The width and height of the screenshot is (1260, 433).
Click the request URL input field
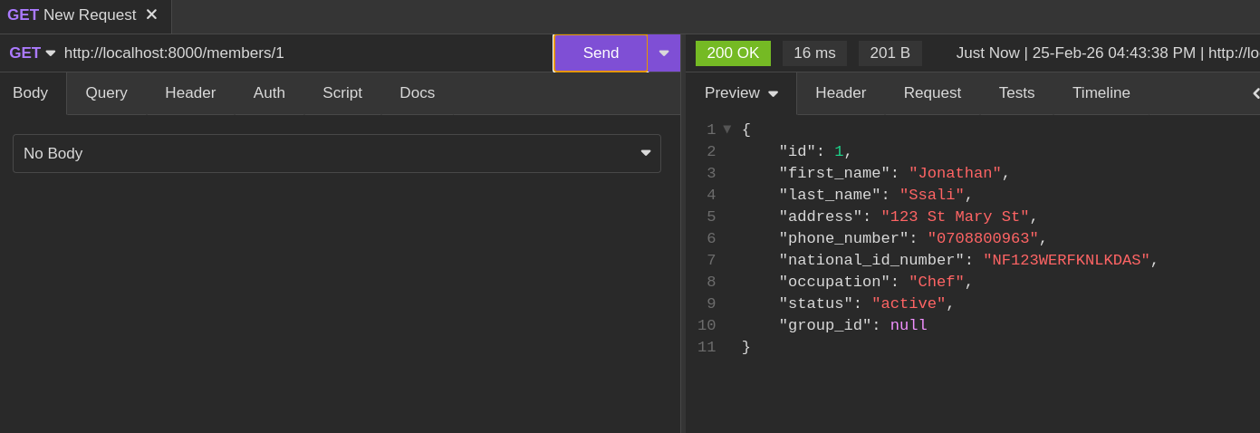[303, 53]
